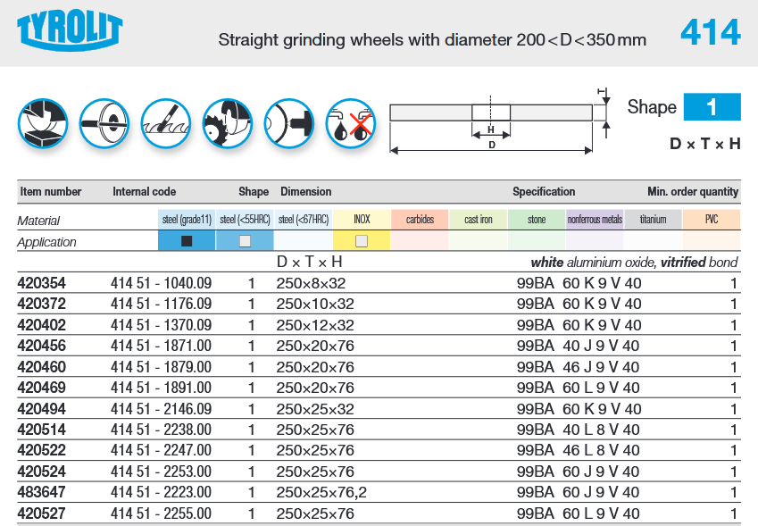Toggle the steel (<55HRC) application checkbox
The height and width of the screenshot is (526, 758).
click(x=245, y=241)
